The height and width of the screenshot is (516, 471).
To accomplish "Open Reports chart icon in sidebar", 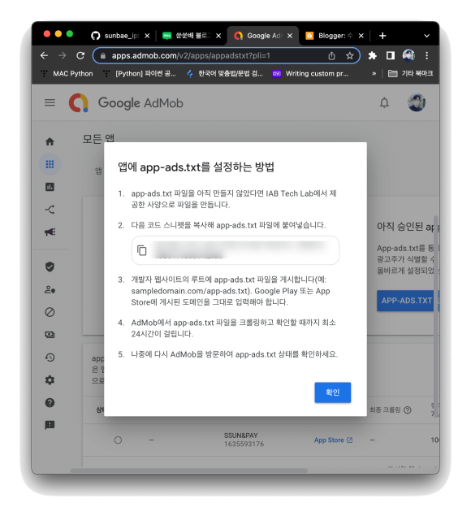I will coord(50,187).
